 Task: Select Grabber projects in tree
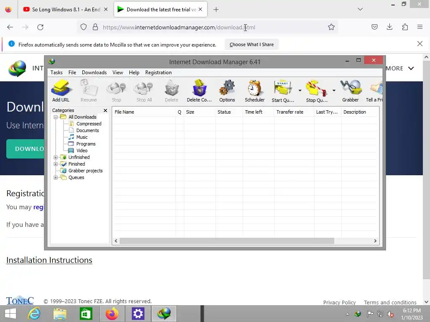(85, 171)
